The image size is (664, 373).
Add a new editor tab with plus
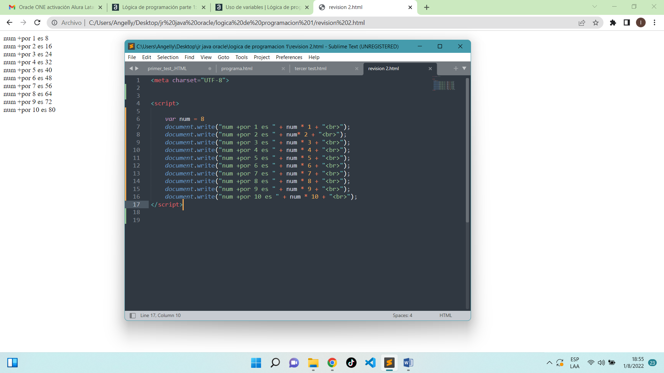pyautogui.click(x=456, y=68)
